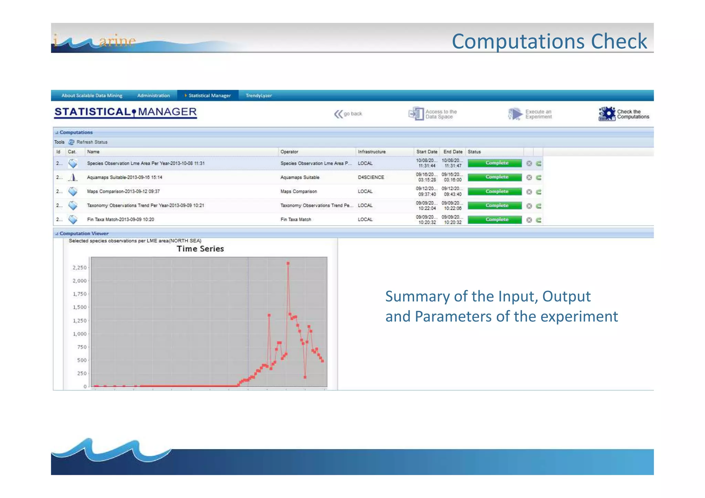
Task: Click category icon of Species Observation row
Action: click(73, 163)
